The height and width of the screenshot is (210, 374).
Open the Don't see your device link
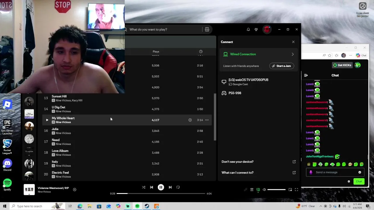(x=258, y=162)
